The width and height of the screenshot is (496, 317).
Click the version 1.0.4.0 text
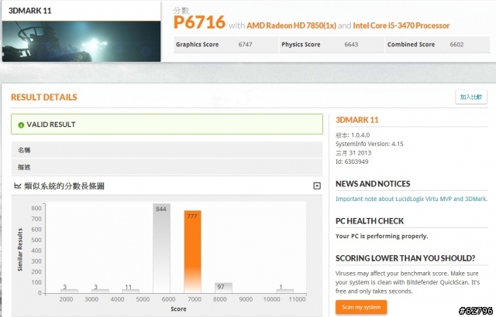point(353,135)
